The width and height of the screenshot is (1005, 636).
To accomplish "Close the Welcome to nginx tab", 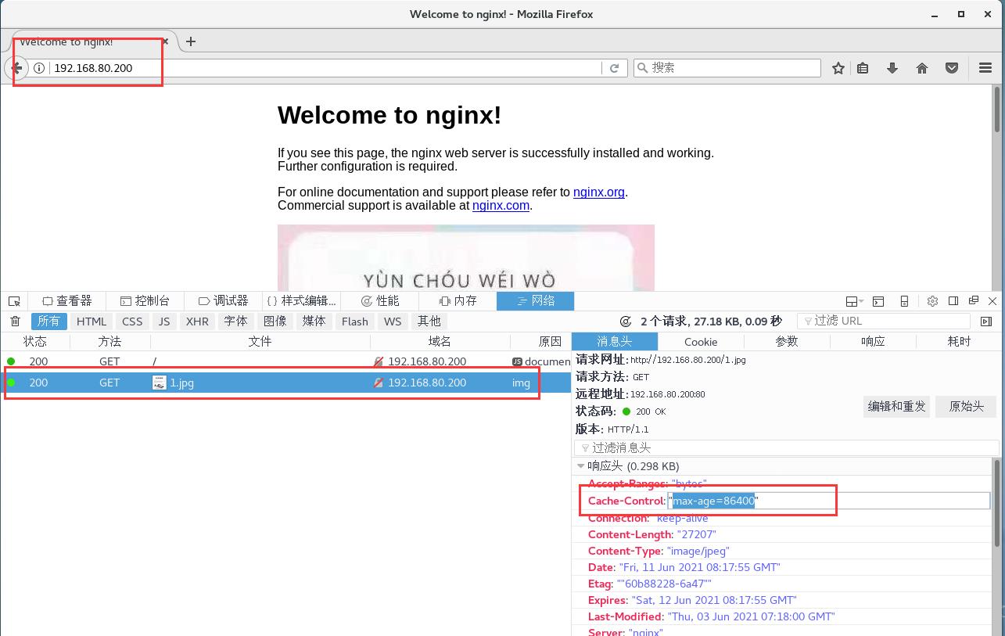I will point(165,41).
